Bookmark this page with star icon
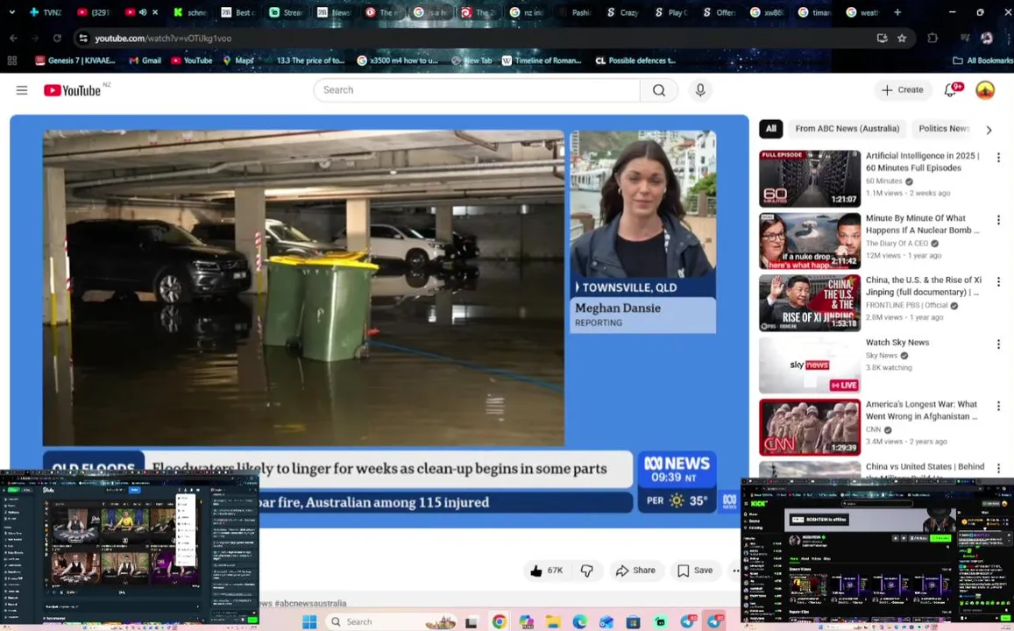The height and width of the screenshot is (631, 1014). point(902,39)
